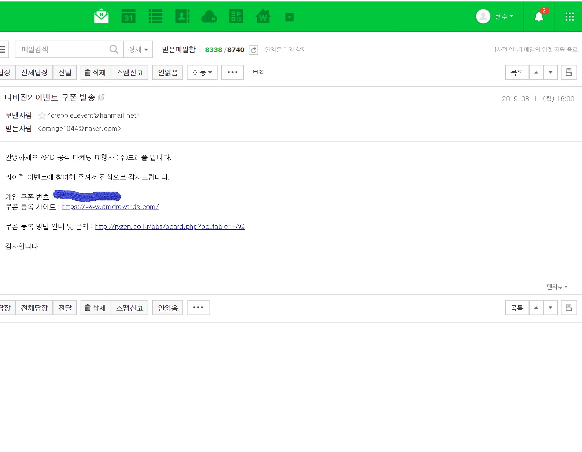Click the top 삭제 delete button
This screenshot has width=582, height=452.
pos(95,72)
